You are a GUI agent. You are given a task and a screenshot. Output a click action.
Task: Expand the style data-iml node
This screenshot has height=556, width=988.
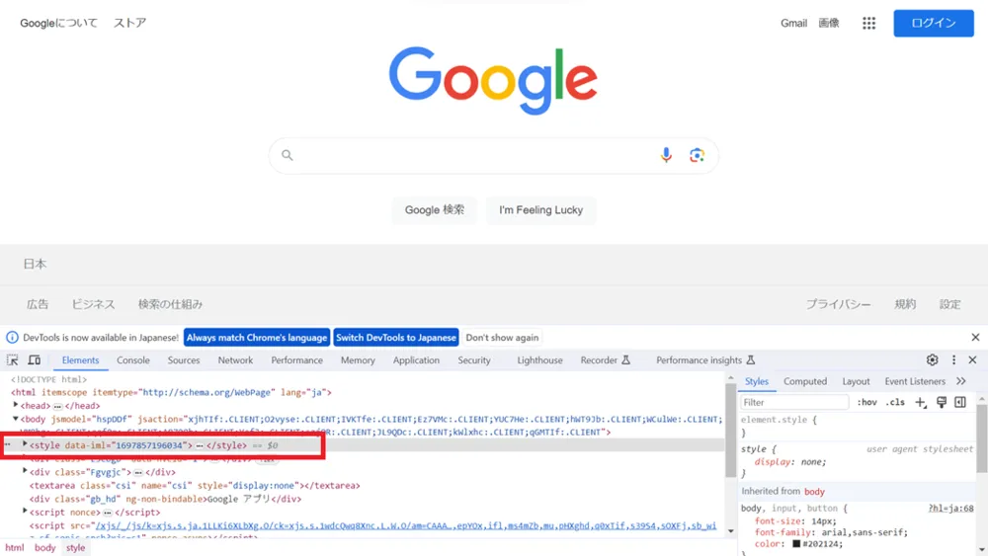[26, 444]
